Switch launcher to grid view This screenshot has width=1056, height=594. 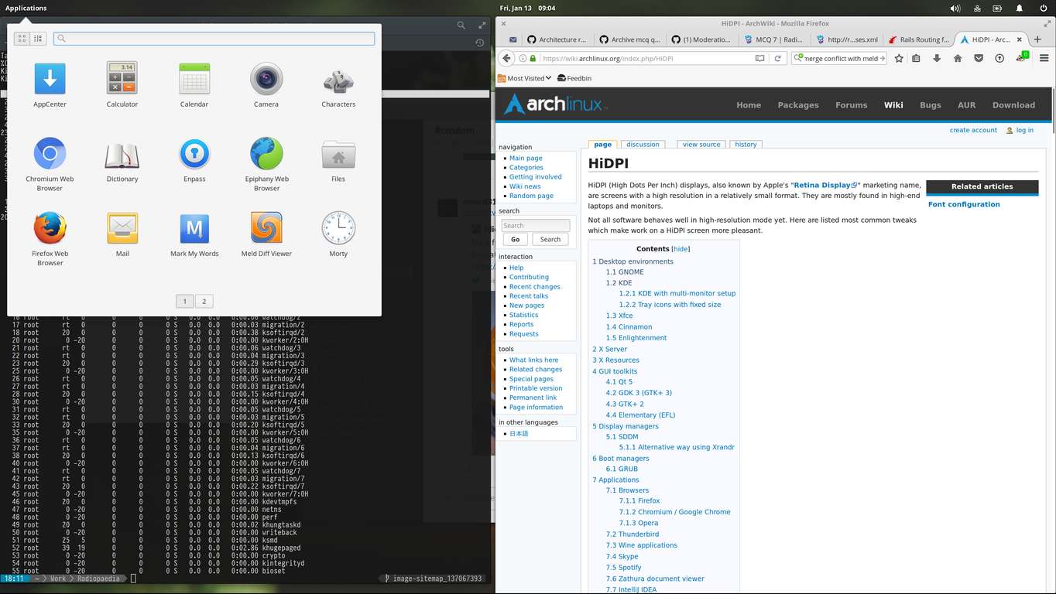point(22,38)
